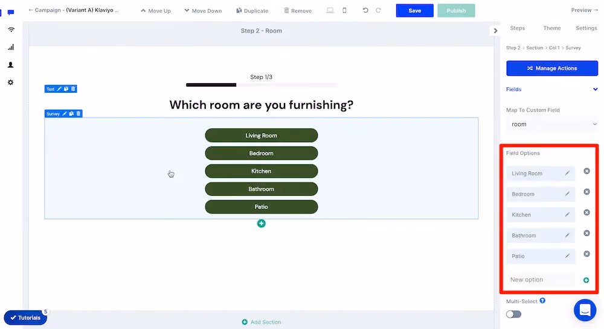The width and height of the screenshot is (604, 329).
Task: Open the wifi signal sidebar icon
Action: 11,30
